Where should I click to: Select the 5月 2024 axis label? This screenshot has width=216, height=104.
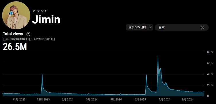pyautogui.click(x=116, y=99)
